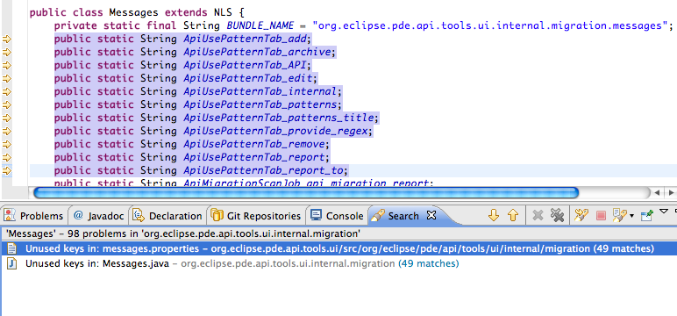This screenshot has height=316, width=677.
Task: Click the gutter marker for ApiUsePatternTab_internal line
Action: pyautogui.click(x=7, y=91)
